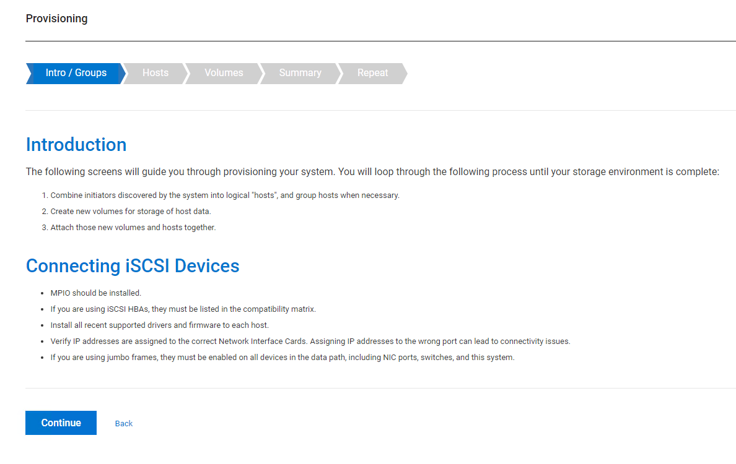Click the drivers and firmware install bullet
The width and height of the screenshot is (736, 464).
pyautogui.click(x=160, y=325)
